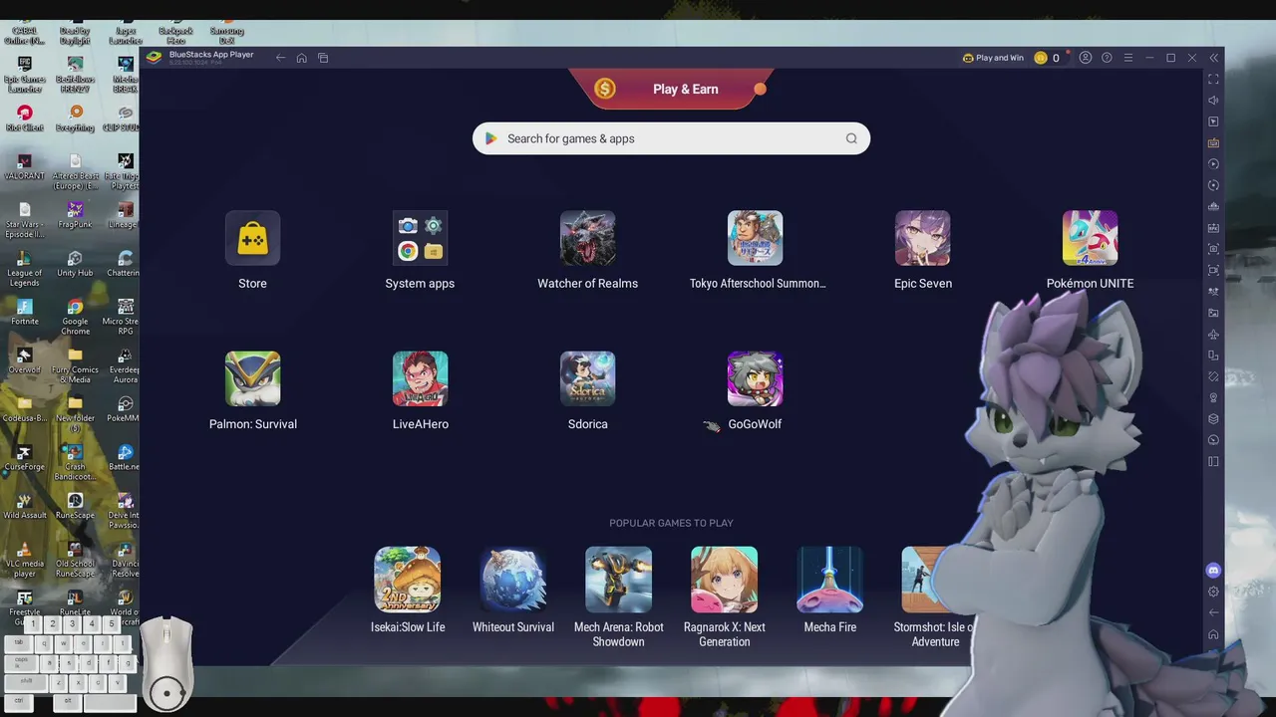Launch Pokémon UNITE
The height and width of the screenshot is (717, 1276).
coord(1090,238)
